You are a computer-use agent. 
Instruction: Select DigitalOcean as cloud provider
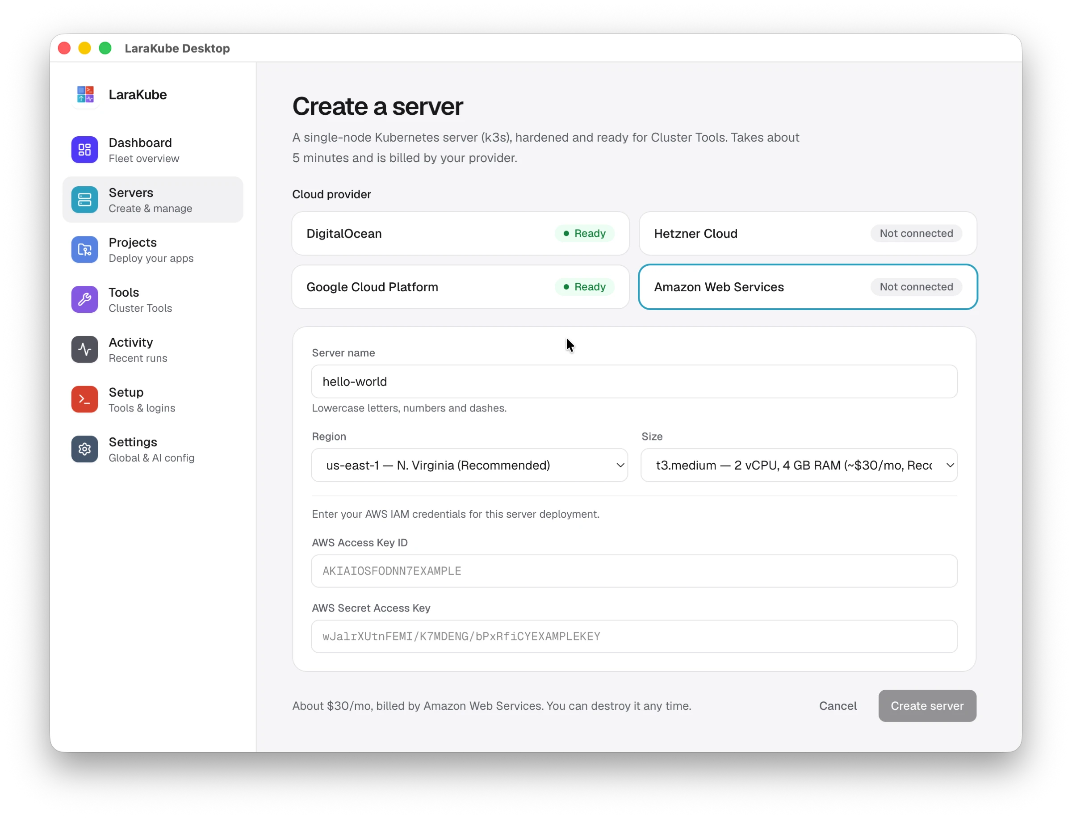point(461,234)
